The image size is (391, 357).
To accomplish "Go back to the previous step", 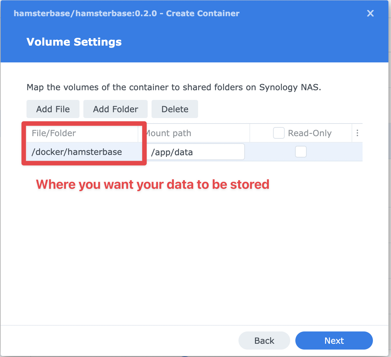I will click(x=264, y=341).
